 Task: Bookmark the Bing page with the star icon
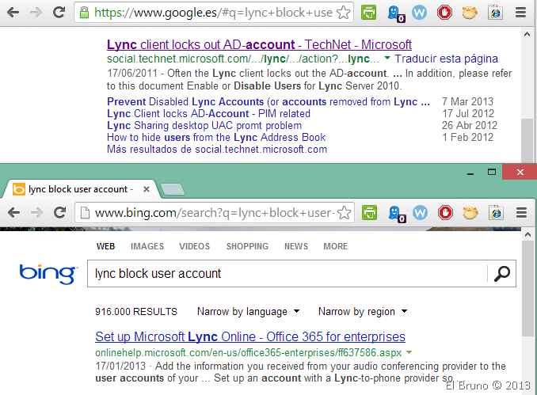[x=344, y=213]
